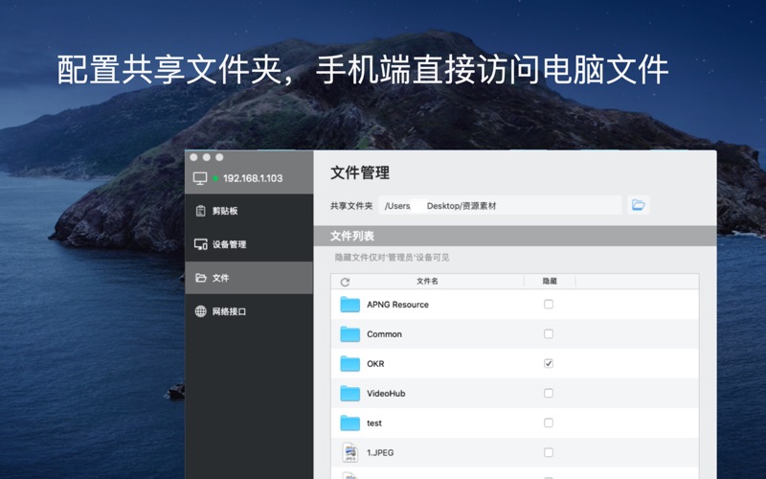Image resolution: width=766 pixels, height=479 pixels.
Task: Open the 剪贴板 clipboard section
Action: (249, 211)
